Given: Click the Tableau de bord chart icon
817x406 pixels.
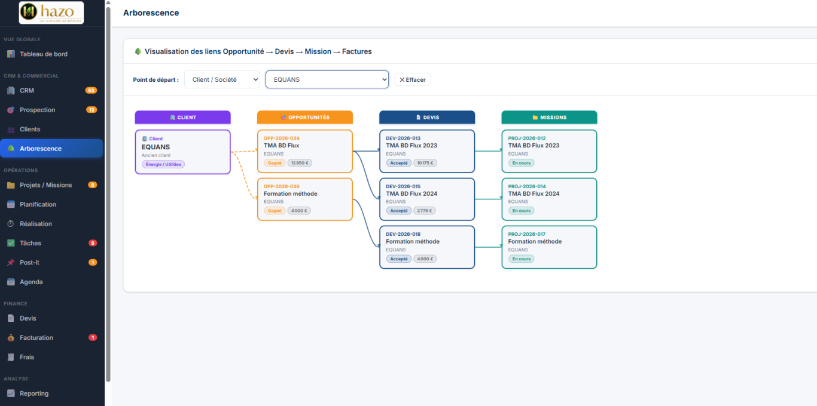Looking at the screenshot, I should (x=11, y=54).
